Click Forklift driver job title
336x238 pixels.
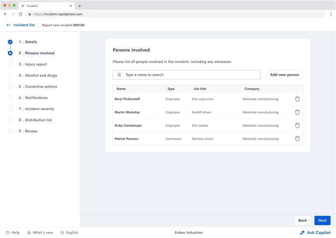(202, 112)
